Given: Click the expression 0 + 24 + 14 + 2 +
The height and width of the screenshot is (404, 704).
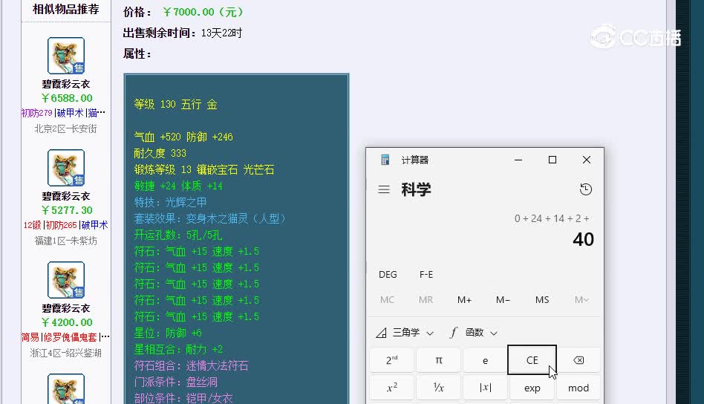Looking at the screenshot, I should [x=552, y=218].
